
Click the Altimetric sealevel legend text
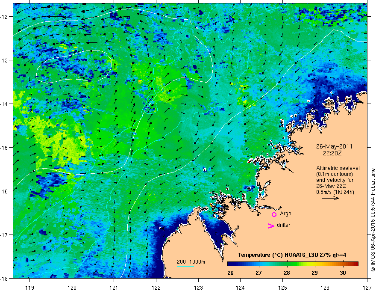click(338, 168)
